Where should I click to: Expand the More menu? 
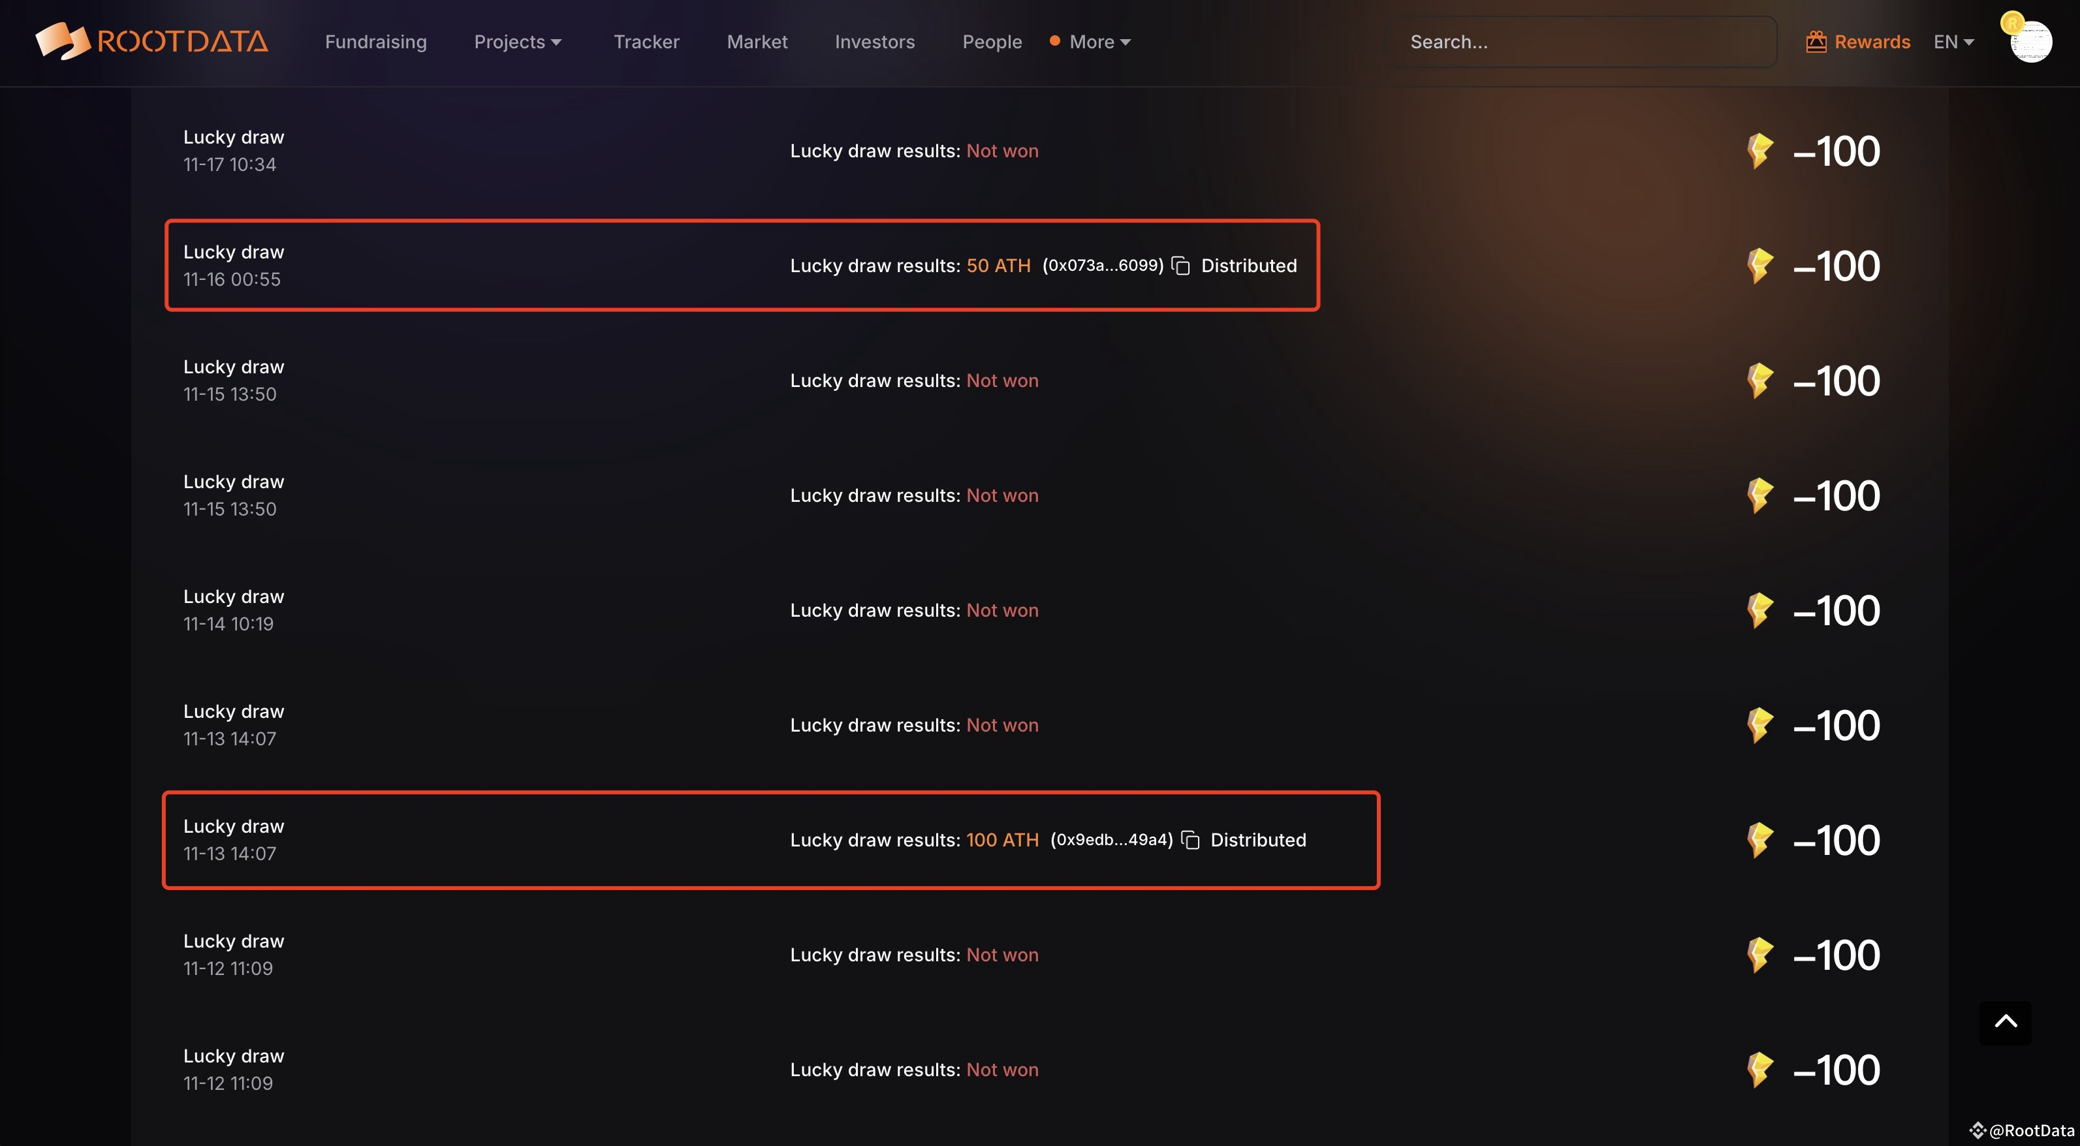click(1097, 41)
